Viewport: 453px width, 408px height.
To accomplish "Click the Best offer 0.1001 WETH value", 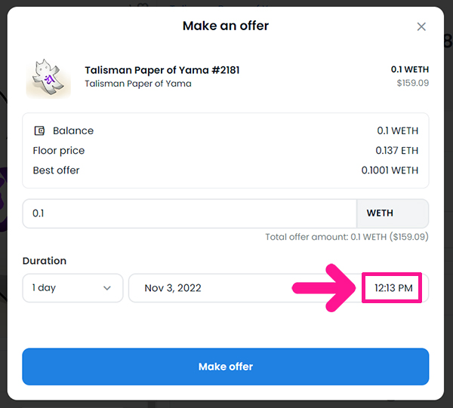I will click(x=390, y=170).
